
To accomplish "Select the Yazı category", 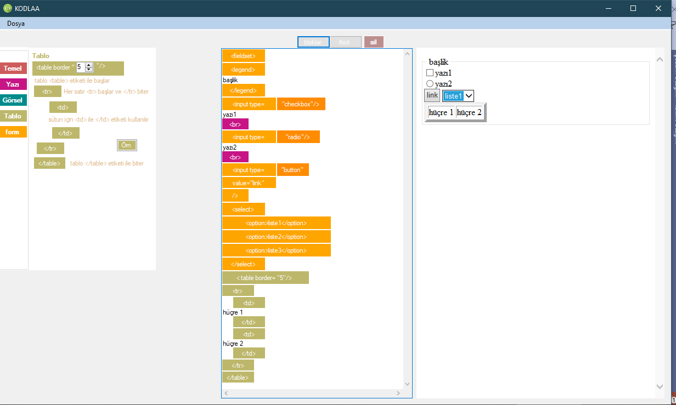I will (13, 84).
